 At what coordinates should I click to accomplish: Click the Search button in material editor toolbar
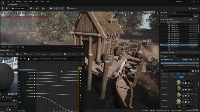[x=10, y=54]
